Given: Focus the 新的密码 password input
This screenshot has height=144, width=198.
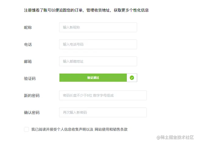Looking at the screenshot, I should pos(103,95).
